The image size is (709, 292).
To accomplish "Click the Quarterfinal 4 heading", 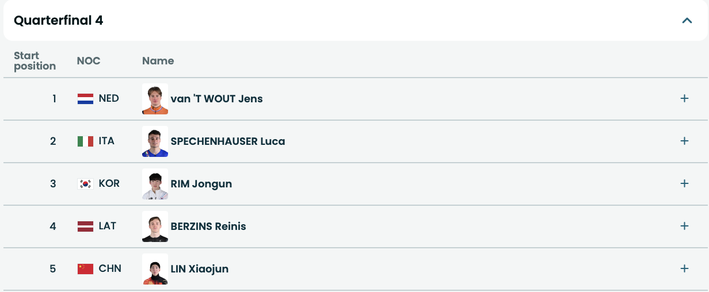I will click(59, 21).
